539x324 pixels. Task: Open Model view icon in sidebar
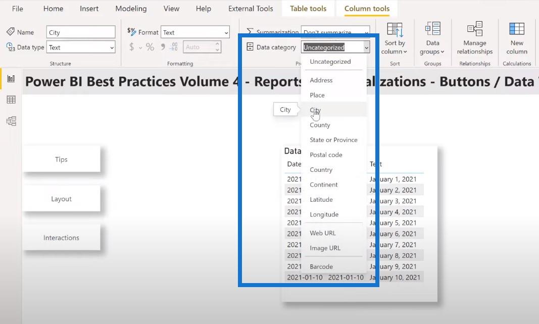click(x=11, y=121)
